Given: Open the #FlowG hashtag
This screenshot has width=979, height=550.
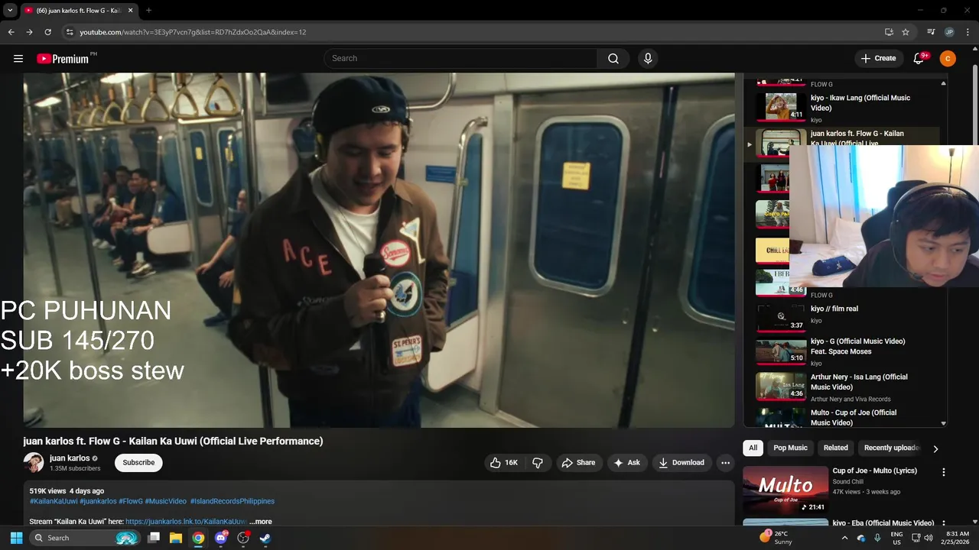Looking at the screenshot, I should pos(131,501).
